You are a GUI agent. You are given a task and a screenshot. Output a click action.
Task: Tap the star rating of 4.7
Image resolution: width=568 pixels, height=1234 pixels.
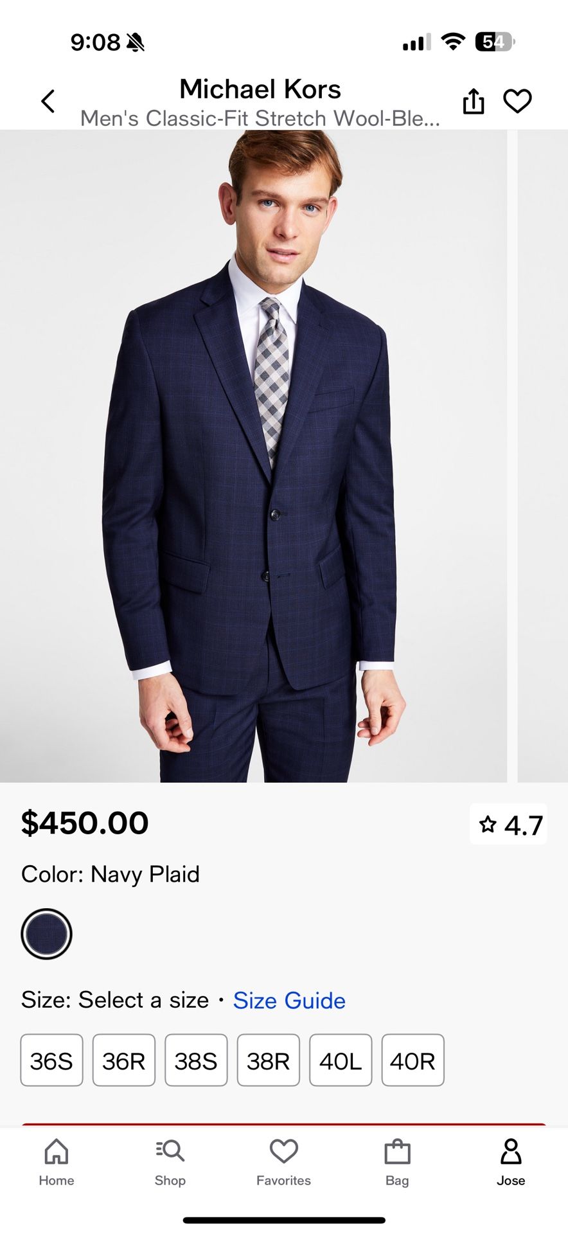point(508,823)
